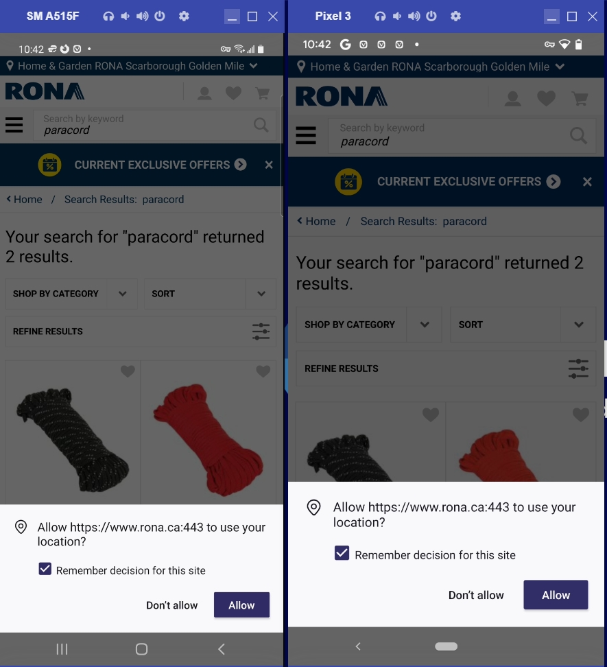Open the emulator settings gear
Image resolution: width=607 pixels, height=667 pixels.
(184, 16)
